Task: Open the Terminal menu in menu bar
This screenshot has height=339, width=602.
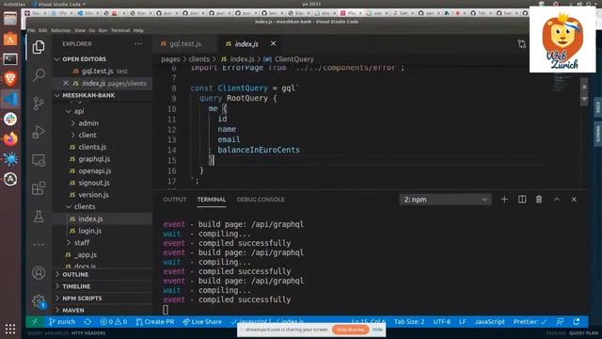Action: click(x=120, y=30)
